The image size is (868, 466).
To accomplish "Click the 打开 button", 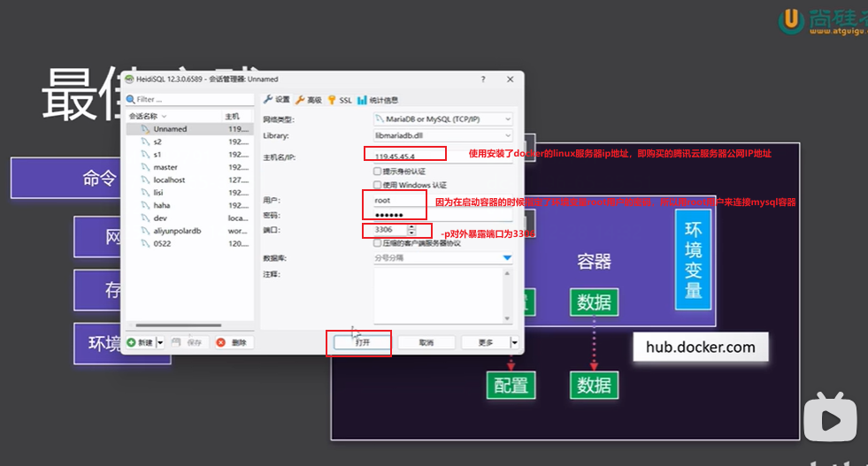I will click(x=362, y=342).
